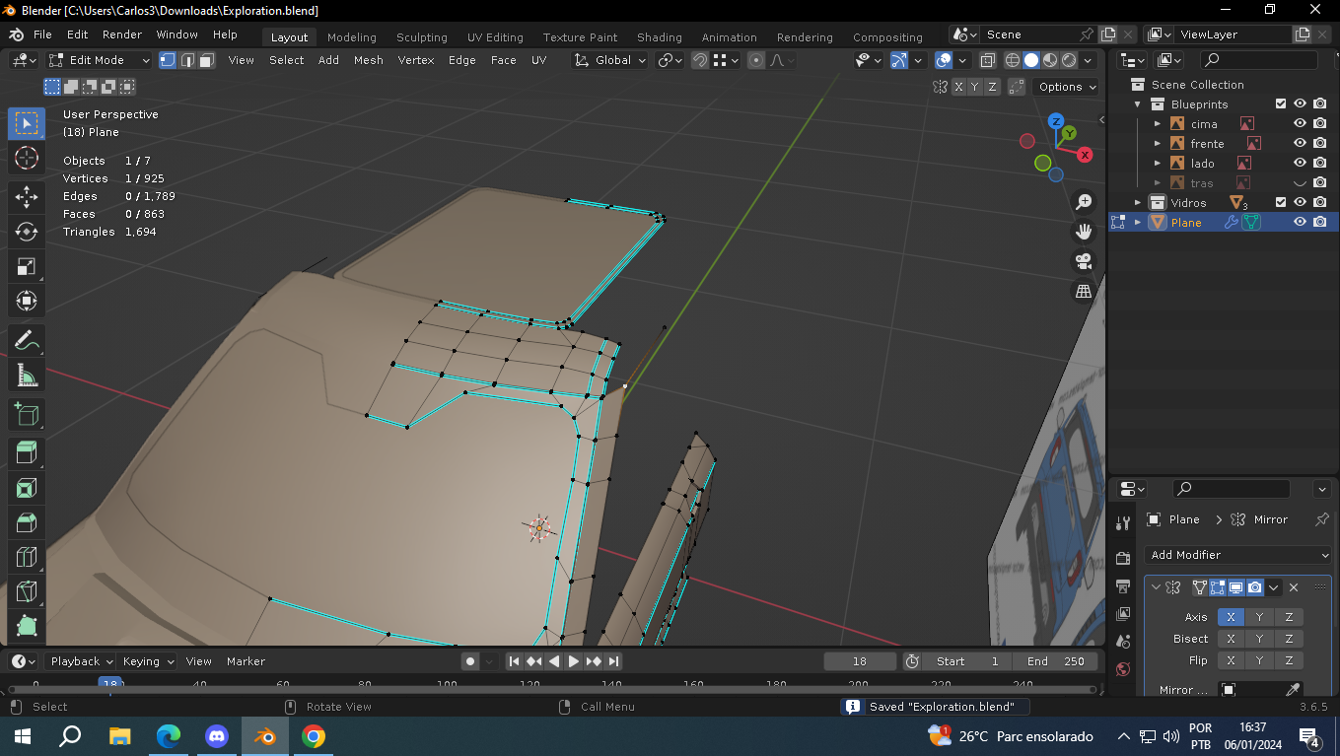Select the Knife tool

pos(27,591)
